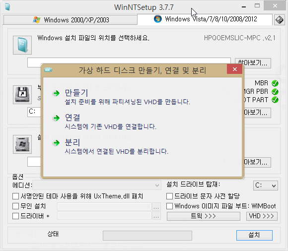Click the green arrow next to 분리
This screenshot has height=251, width=288.
point(57,143)
